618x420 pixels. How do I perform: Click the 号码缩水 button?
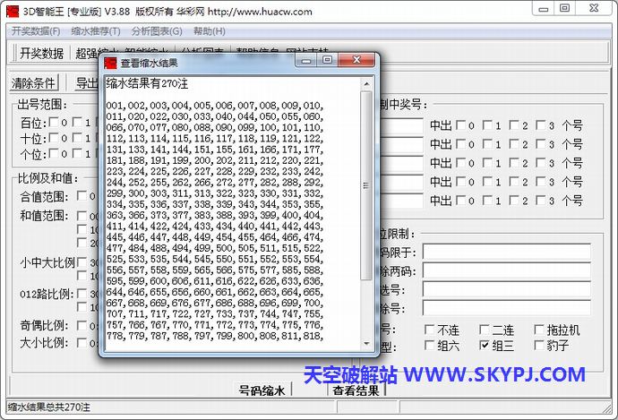tap(261, 390)
